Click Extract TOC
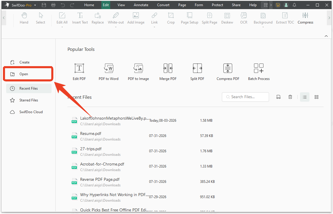This screenshot has width=333, height=214. pyautogui.click(x=285, y=18)
